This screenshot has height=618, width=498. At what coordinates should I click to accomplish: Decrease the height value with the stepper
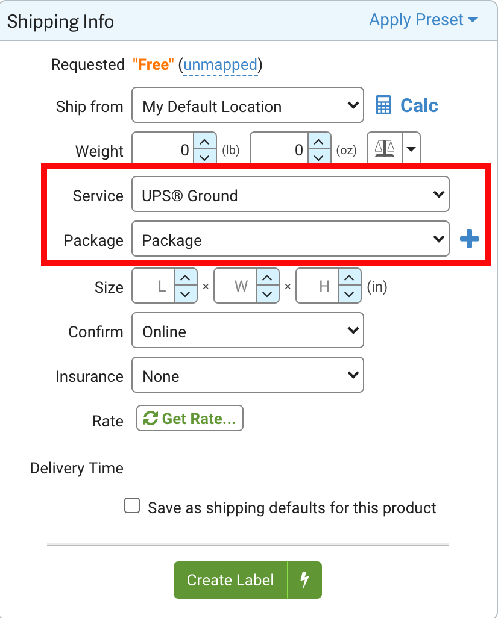pos(348,293)
